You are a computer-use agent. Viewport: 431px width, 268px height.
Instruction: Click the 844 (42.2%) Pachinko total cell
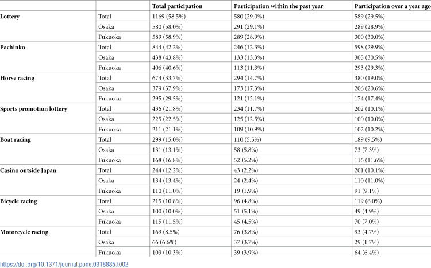click(167, 47)
